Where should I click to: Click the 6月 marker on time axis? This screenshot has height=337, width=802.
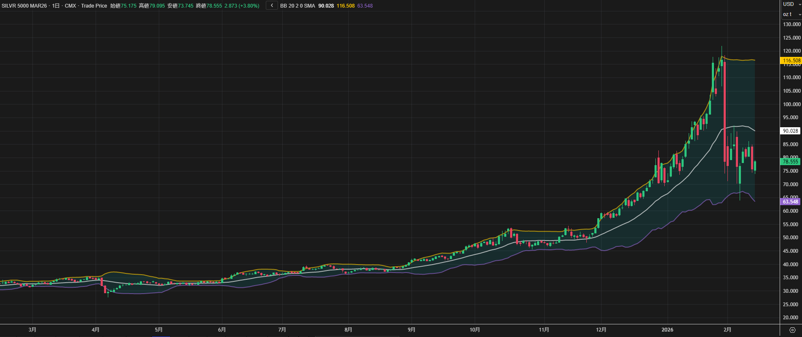pyautogui.click(x=222, y=330)
